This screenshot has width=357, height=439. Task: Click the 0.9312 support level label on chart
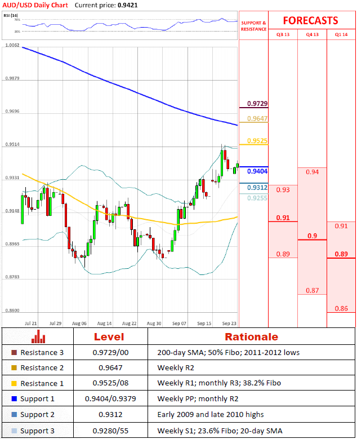coord(257,187)
